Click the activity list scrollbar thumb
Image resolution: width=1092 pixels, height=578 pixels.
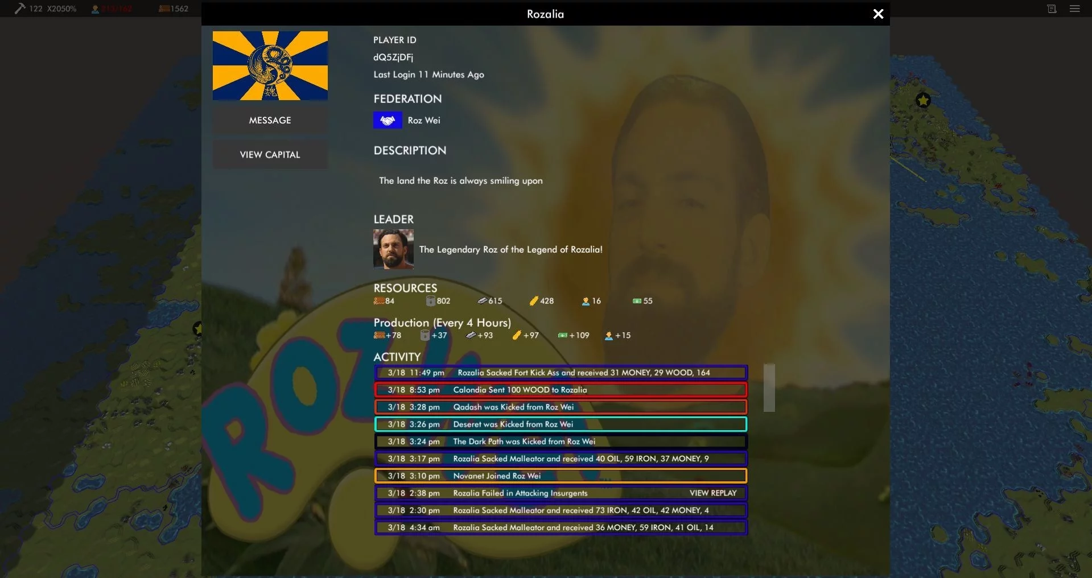[769, 387]
